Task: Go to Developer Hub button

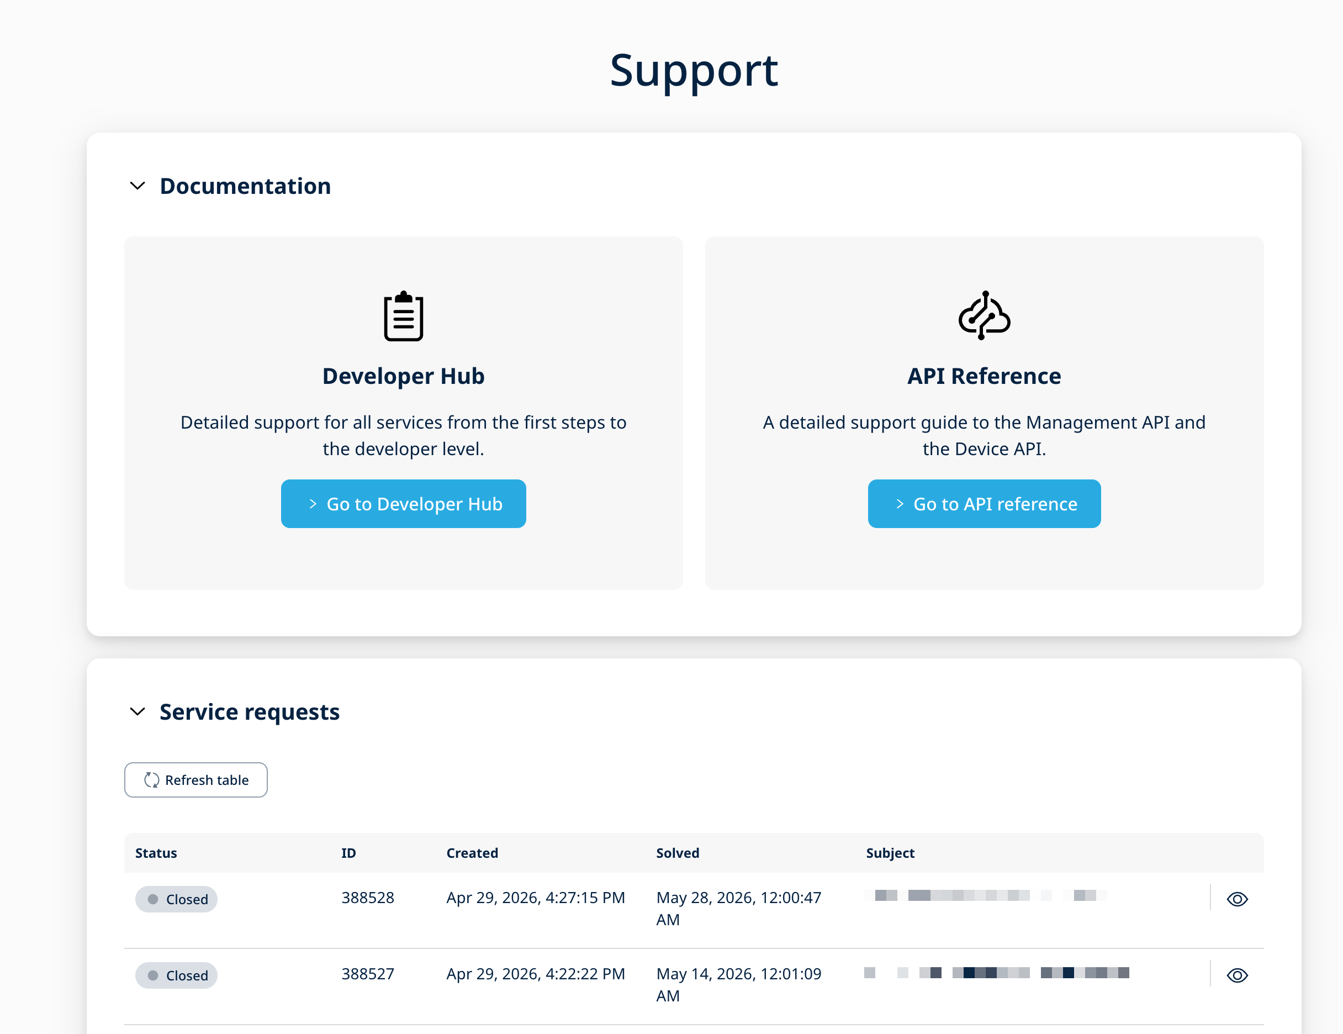Action: (403, 504)
